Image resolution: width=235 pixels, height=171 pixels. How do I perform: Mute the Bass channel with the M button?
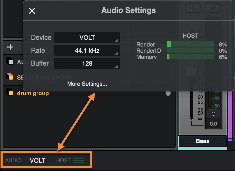pos(213,8)
